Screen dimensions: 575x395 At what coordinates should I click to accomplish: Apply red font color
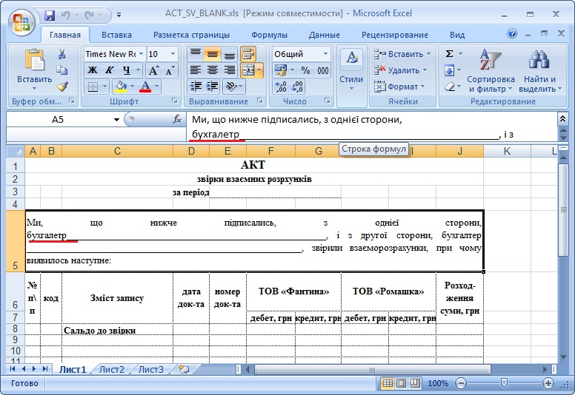coord(145,87)
